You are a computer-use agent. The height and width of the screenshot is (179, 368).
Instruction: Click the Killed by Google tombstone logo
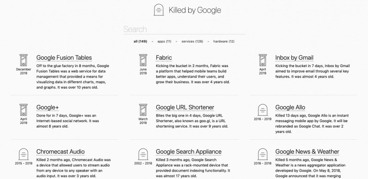(159, 10)
